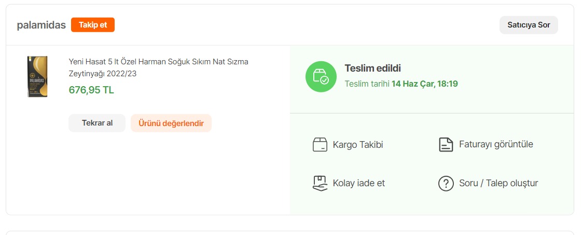Click the Kargo Takibi box icon

pos(320,144)
